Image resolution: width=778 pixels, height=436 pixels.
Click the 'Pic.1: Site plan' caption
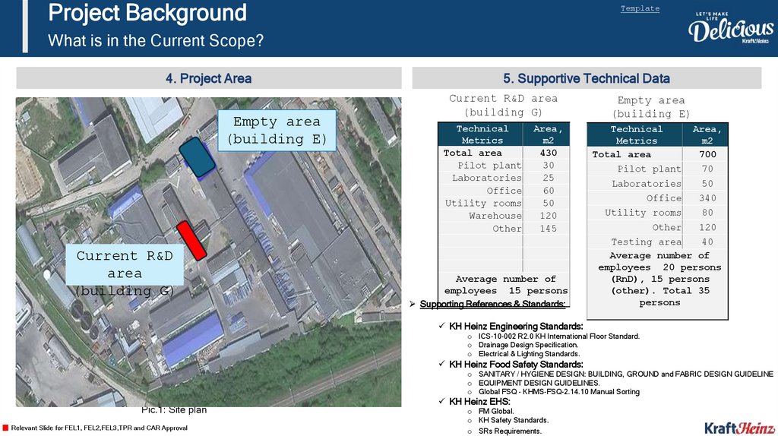tap(174, 410)
